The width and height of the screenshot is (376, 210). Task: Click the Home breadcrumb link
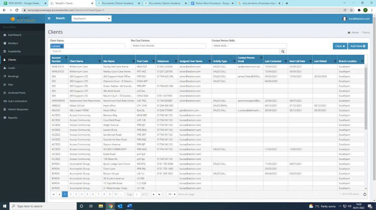[354, 33]
